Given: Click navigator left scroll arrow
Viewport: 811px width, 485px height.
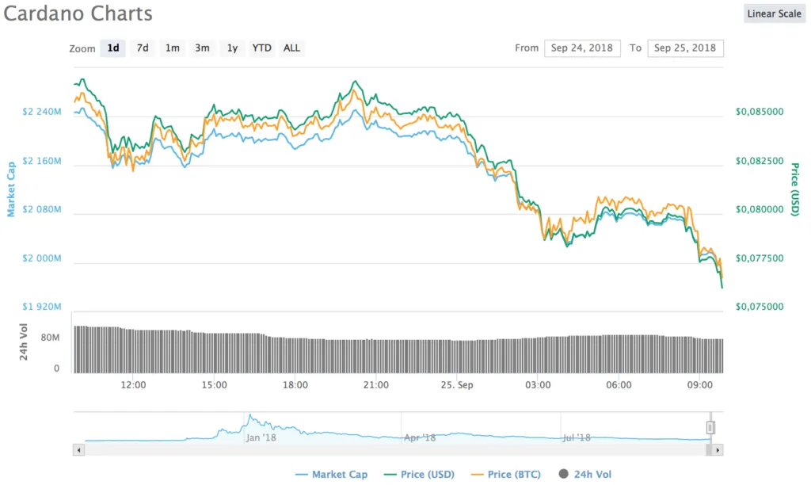Looking at the screenshot, I should click(78, 450).
